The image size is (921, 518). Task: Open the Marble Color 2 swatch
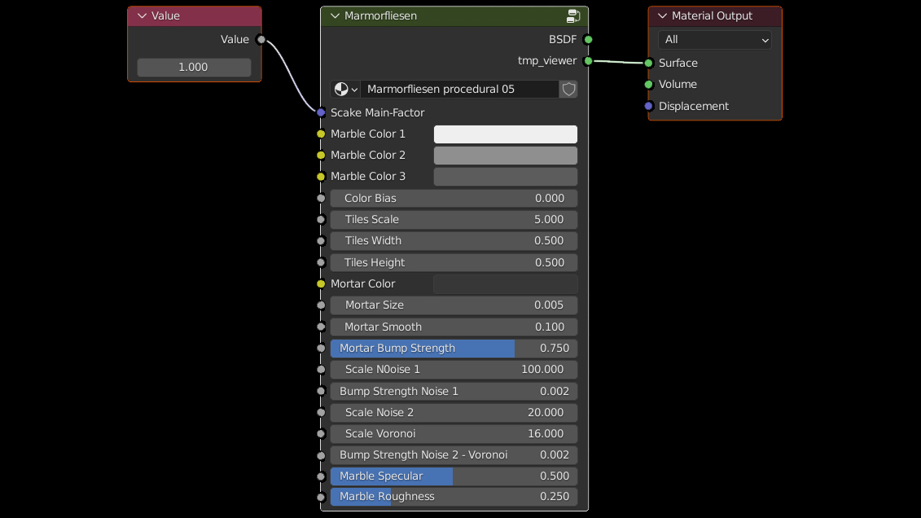tap(505, 155)
